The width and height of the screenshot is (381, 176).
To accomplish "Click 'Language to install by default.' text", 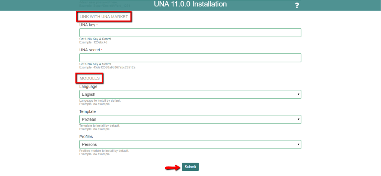I will coord(100,101).
